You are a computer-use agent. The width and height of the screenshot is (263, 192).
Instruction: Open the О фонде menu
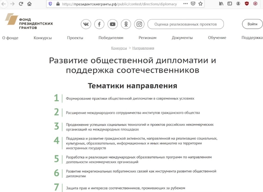pyautogui.click(x=10, y=38)
